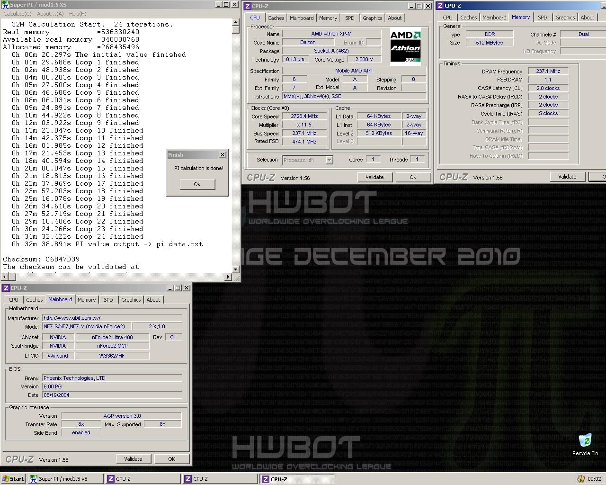
Task: Select Graphics tab in CPU-Z Memory window
Action: point(565,18)
